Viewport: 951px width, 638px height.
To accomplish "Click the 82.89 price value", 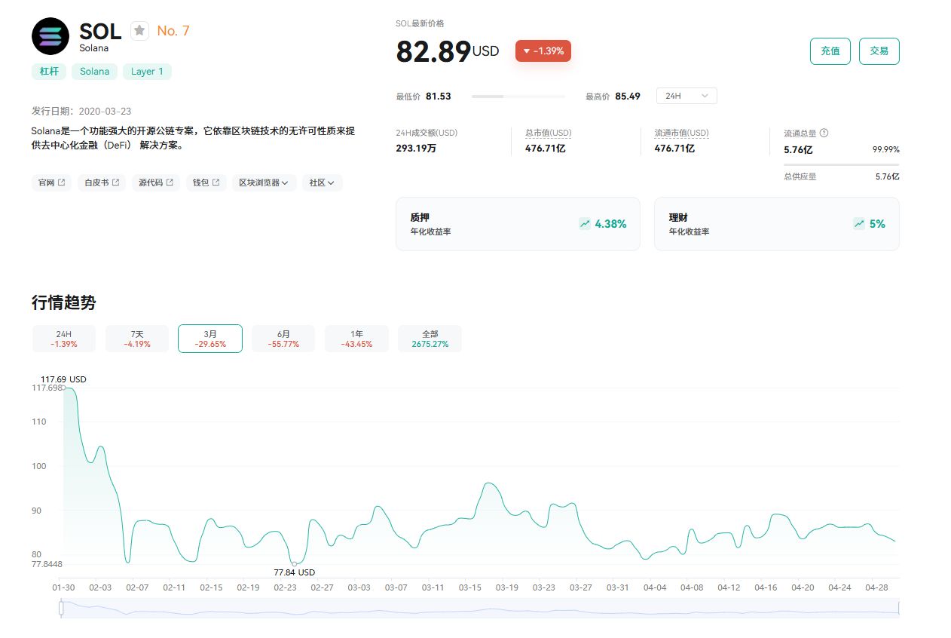I will click(x=434, y=51).
